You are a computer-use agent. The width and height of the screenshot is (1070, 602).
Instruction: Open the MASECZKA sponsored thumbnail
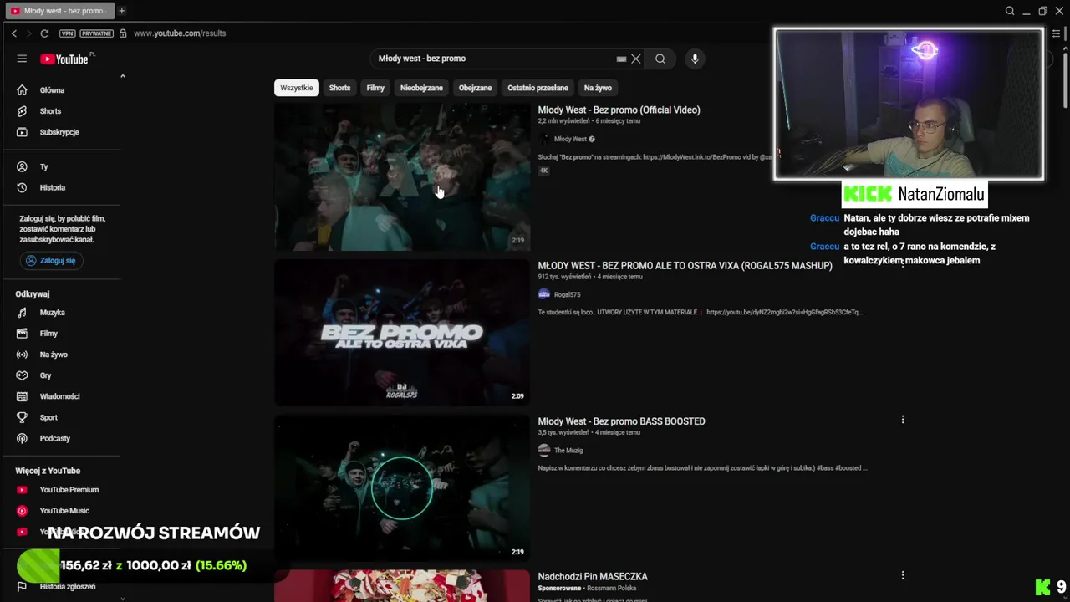pyautogui.click(x=402, y=586)
